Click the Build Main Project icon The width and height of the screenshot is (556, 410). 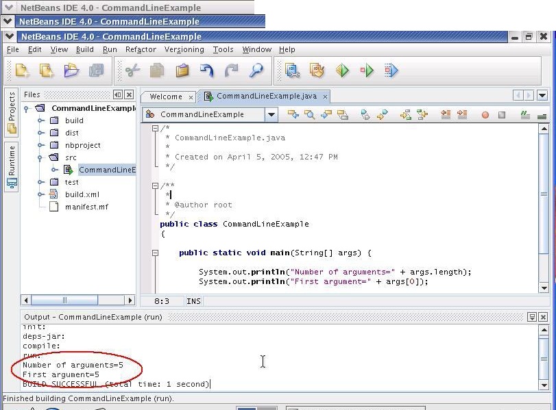[x=293, y=70]
